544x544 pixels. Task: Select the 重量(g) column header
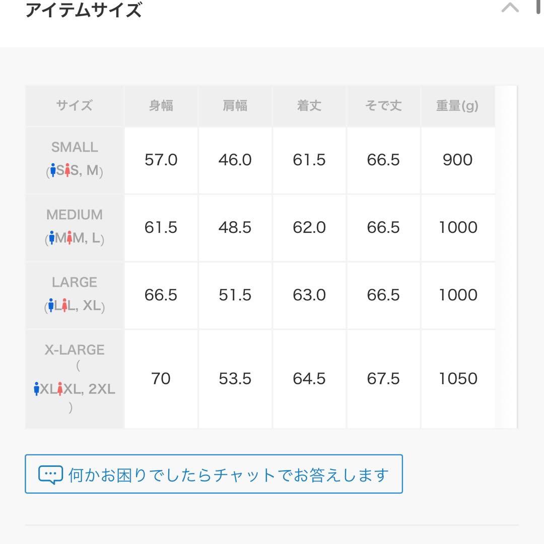pos(457,106)
